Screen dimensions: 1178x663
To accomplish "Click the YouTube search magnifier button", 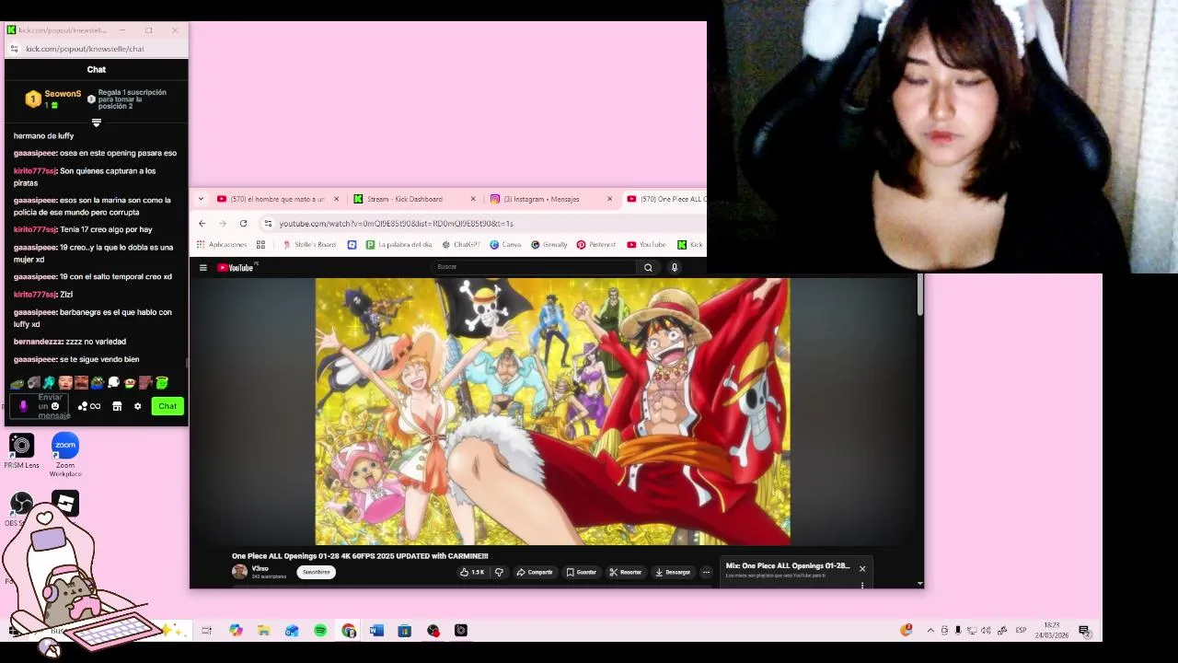I will coord(648,267).
